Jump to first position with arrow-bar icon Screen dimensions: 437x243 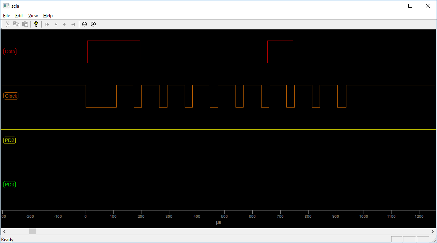pos(47,24)
